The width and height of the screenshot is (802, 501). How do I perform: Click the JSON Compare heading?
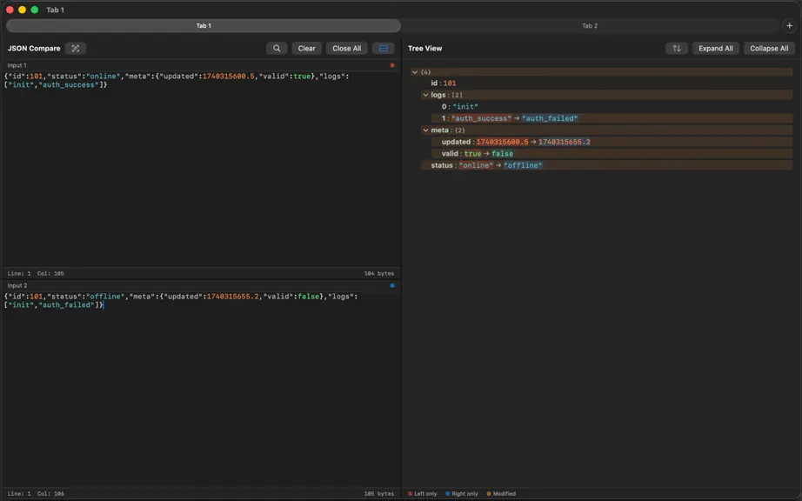[34, 48]
